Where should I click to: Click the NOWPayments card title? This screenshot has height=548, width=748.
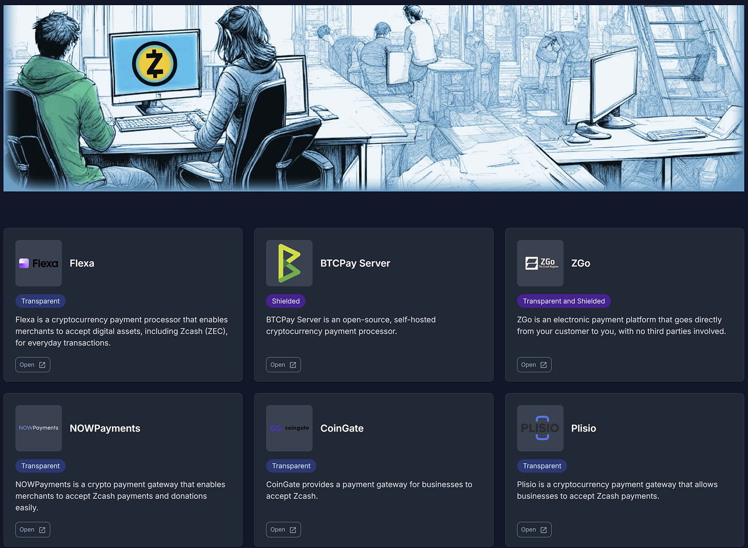point(105,428)
